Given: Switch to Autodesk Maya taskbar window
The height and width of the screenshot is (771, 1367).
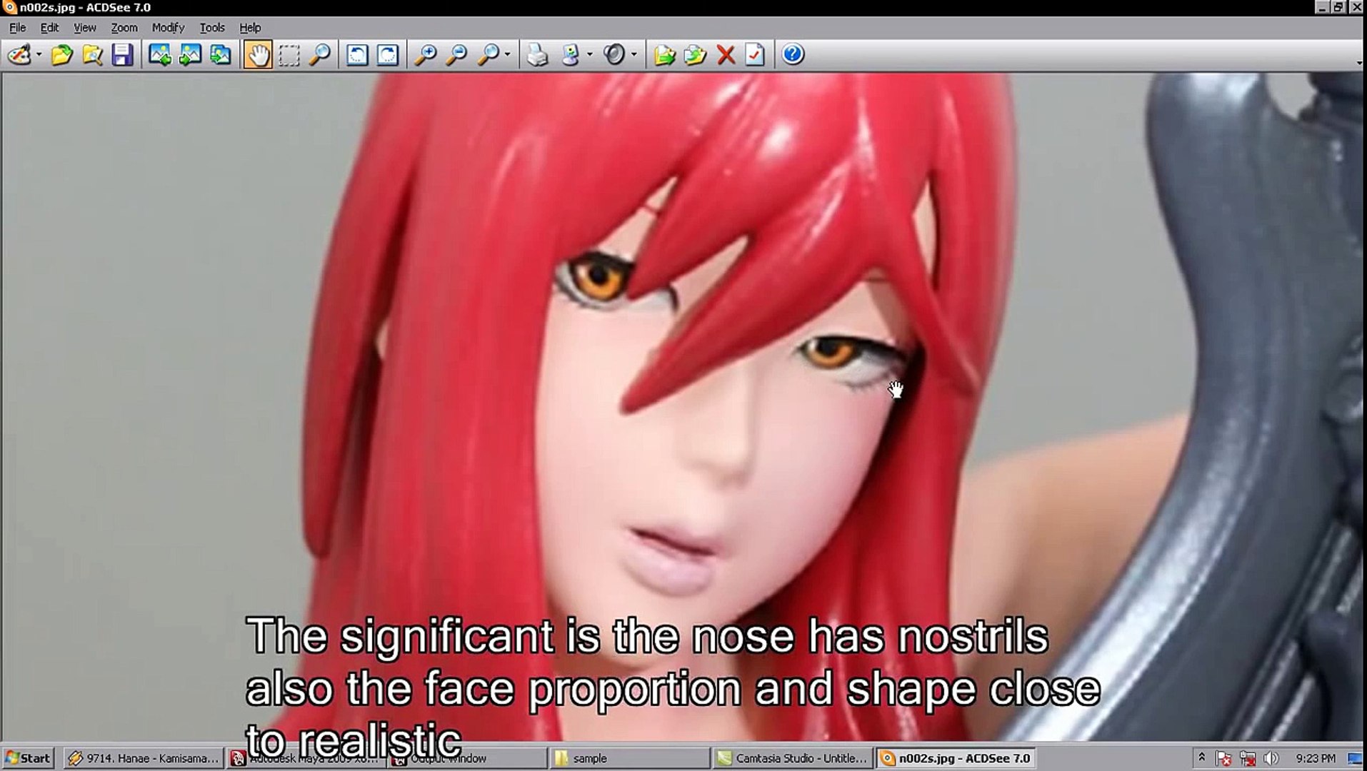Looking at the screenshot, I should tap(307, 758).
